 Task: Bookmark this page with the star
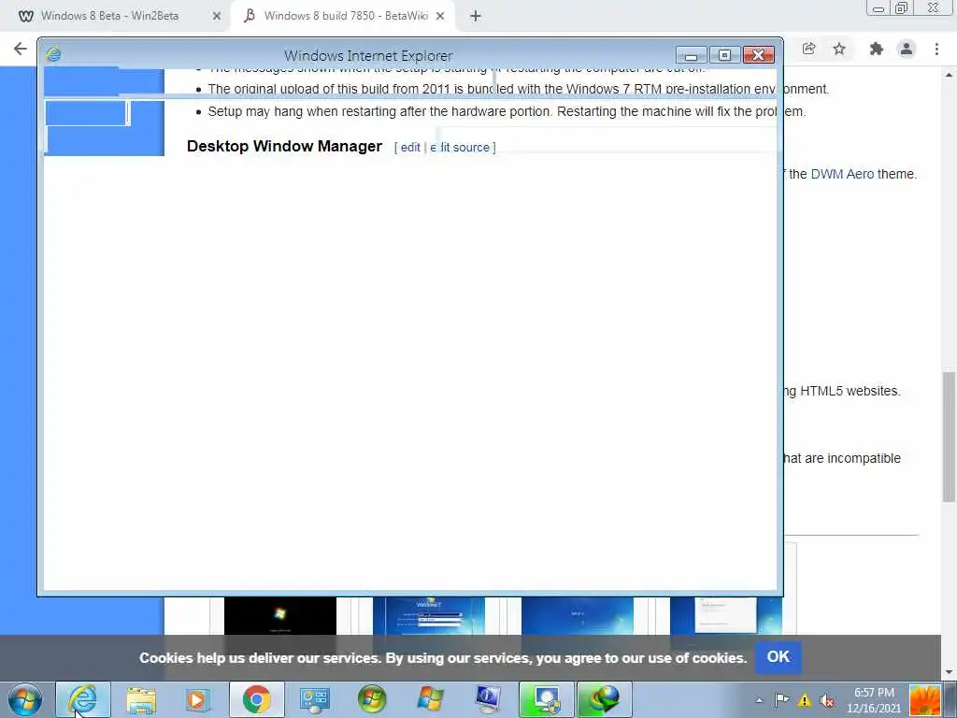840,49
